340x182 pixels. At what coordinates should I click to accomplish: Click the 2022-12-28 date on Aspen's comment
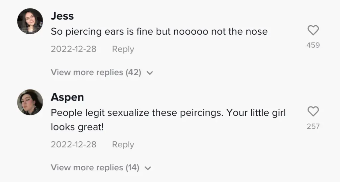point(73,145)
